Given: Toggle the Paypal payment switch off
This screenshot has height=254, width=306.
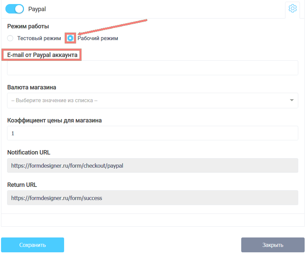Looking at the screenshot, I should pos(15,9).
